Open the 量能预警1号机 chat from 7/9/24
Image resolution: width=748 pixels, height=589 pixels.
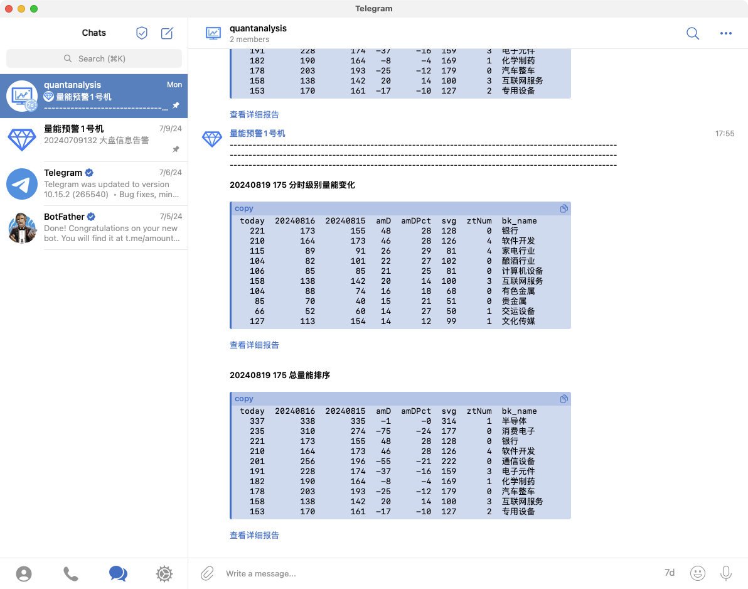(94, 140)
